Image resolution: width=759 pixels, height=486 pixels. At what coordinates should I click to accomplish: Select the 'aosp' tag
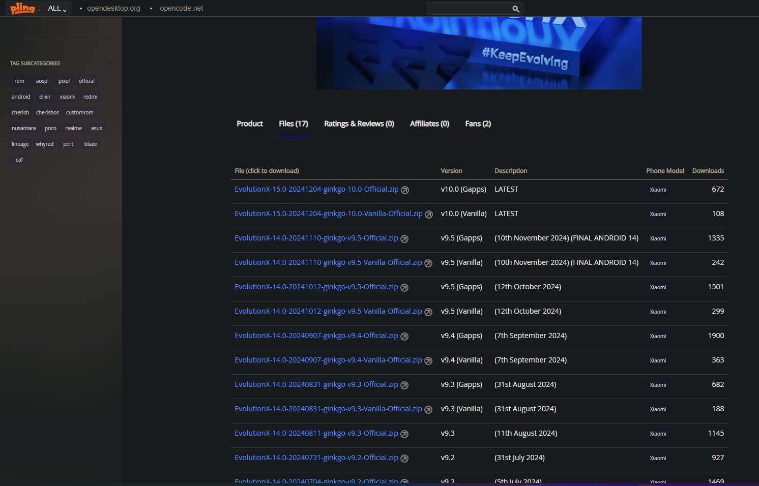(42, 81)
